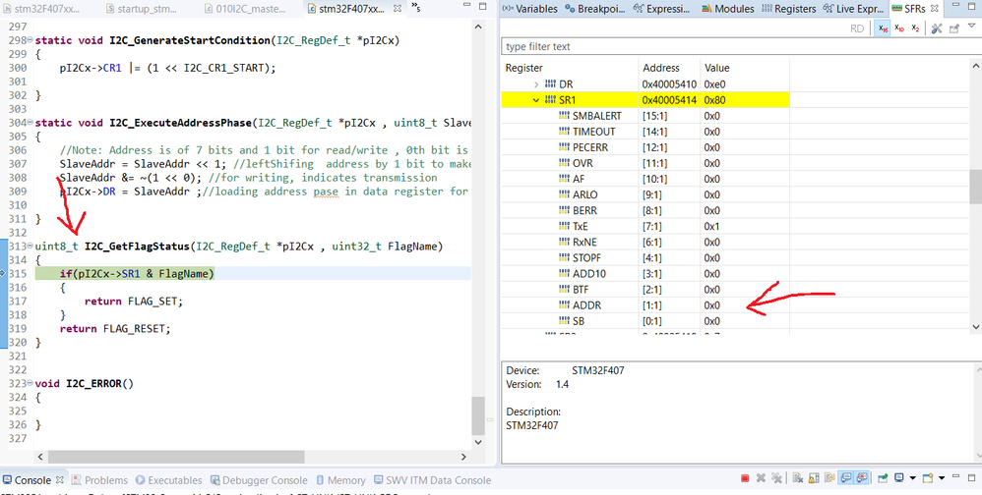Click I2C_GetFlagStatus function name in editor
This screenshot has height=495, width=982.
point(137,247)
